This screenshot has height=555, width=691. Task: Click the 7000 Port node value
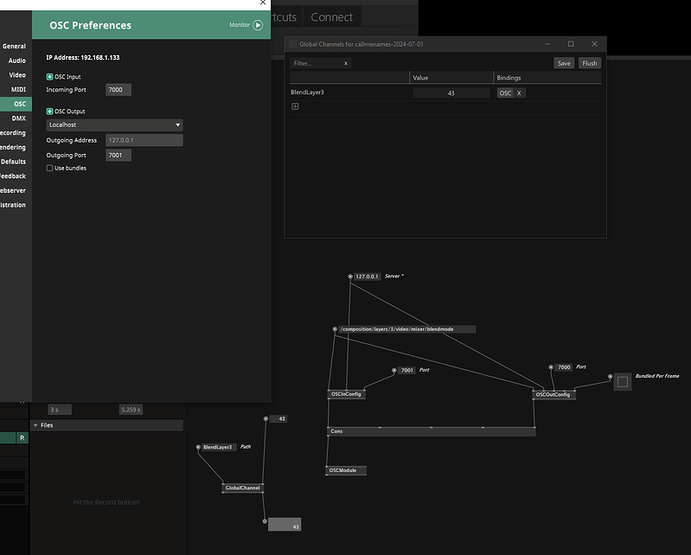tap(564, 367)
